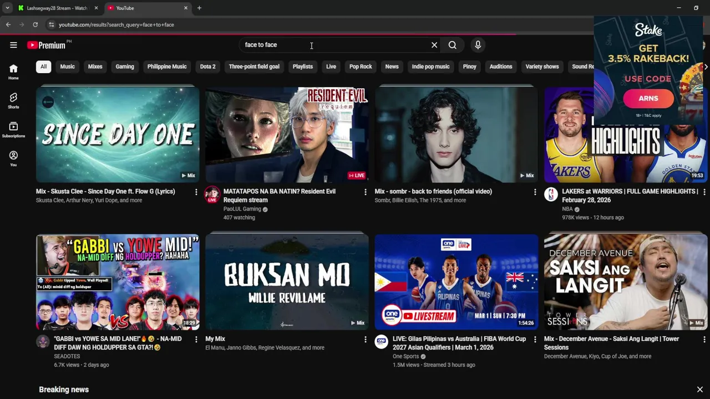Click PaoLUL Gaming channel avatar
The height and width of the screenshot is (399, 710).
pyautogui.click(x=212, y=194)
